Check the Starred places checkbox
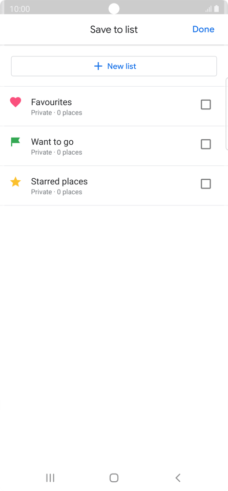The image size is (228, 491). pos(206,184)
